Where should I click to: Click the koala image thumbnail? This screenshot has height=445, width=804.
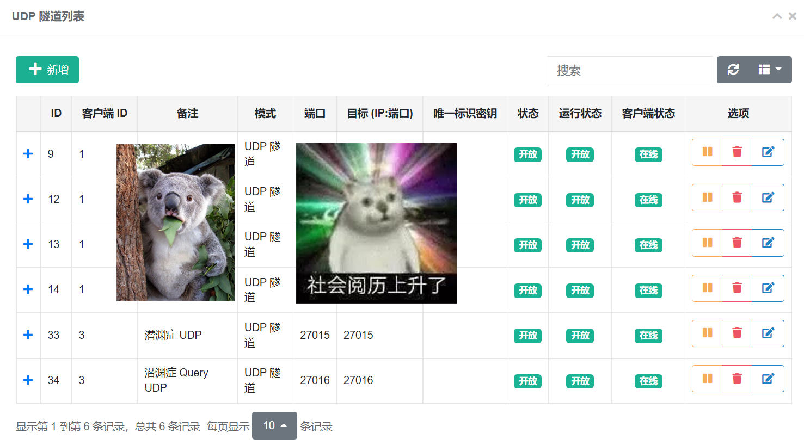tap(175, 222)
